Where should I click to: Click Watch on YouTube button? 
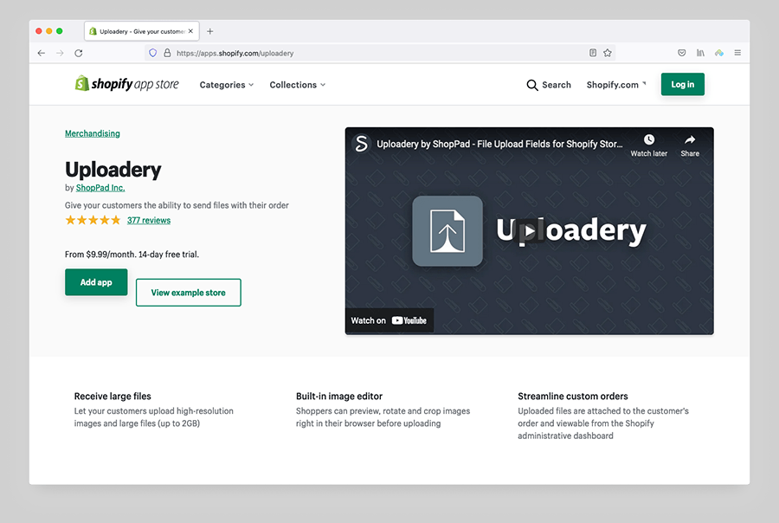coord(389,320)
